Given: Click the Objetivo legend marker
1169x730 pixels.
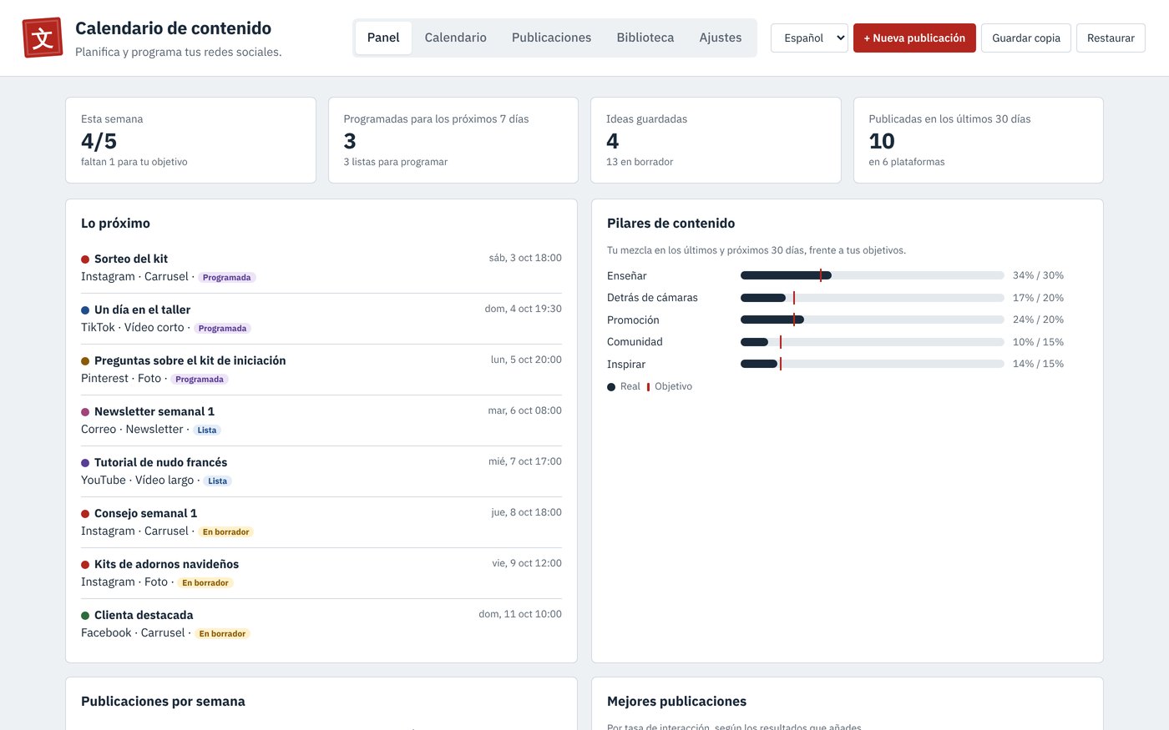Looking at the screenshot, I should click(x=649, y=387).
